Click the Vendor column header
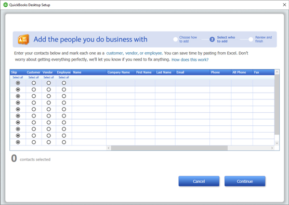Viewport: 289px width, 205px height. (x=49, y=72)
